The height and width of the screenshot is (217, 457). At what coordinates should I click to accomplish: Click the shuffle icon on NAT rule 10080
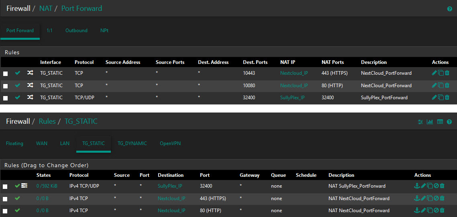(30, 86)
